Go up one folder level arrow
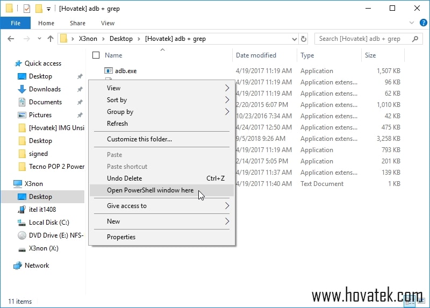The height and width of the screenshot is (308, 430). (51, 39)
